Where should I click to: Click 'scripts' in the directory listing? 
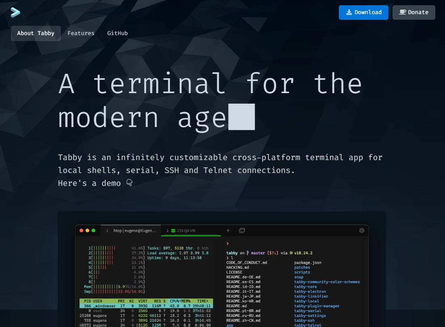tap(302, 272)
